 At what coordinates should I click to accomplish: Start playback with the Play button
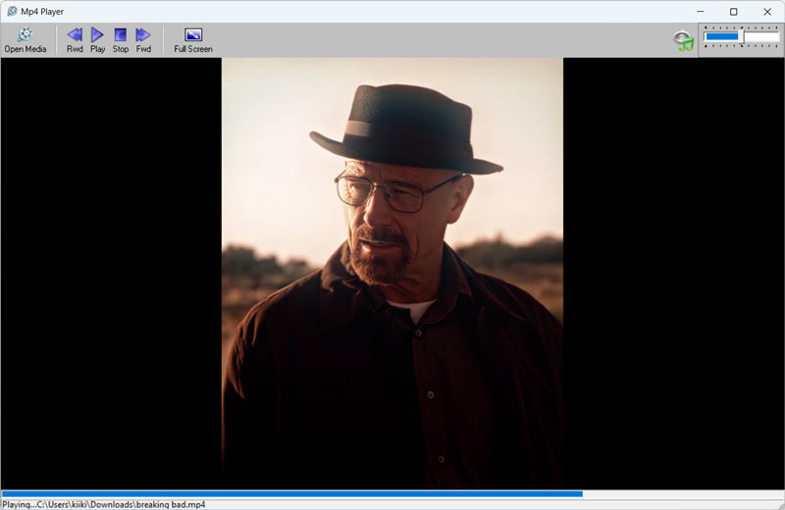point(97,40)
